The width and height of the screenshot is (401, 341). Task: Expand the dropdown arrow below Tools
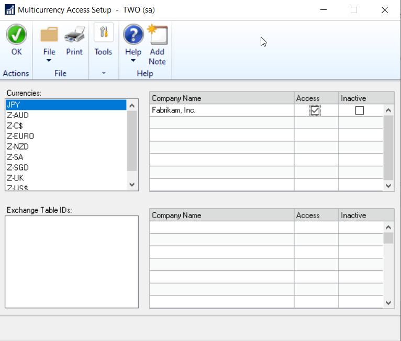pyautogui.click(x=103, y=73)
